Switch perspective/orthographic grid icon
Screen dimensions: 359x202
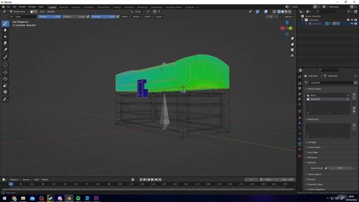coord(292,56)
